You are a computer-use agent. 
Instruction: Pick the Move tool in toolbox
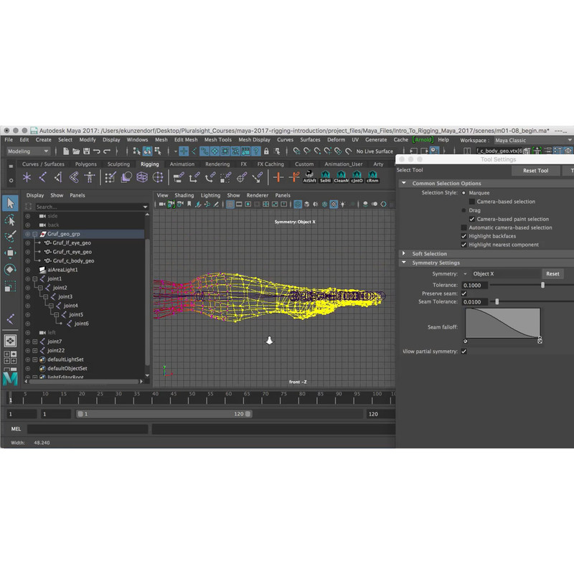[10, 253]
